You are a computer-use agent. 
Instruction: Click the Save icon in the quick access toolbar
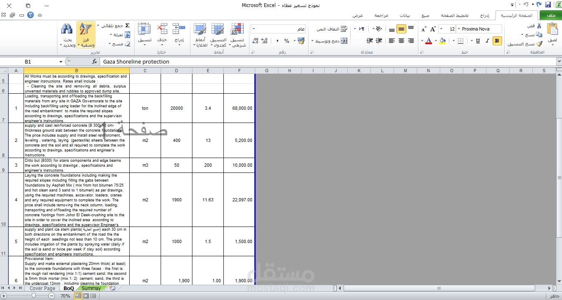click(548, 5)
